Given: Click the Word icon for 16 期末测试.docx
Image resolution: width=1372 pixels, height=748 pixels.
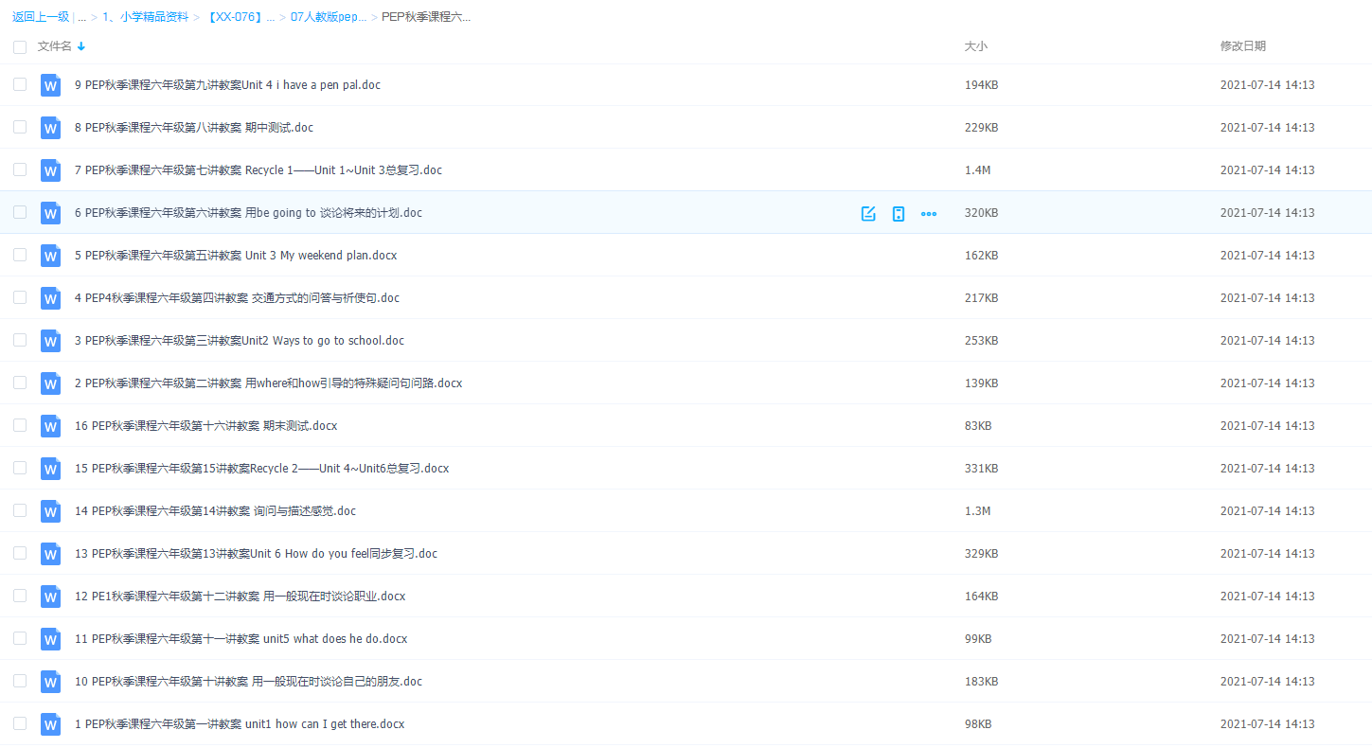Looking at the screenshot, I should pyautogui.click(x=51, y=426).
